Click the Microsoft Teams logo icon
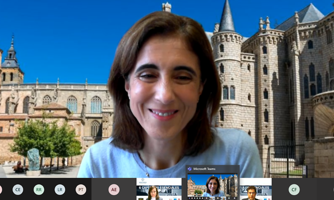The height and width of the screenshot is (200, 334). (x=189, y=169)
